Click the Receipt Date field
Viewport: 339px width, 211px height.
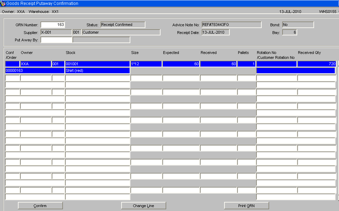[x=216, y=32]
